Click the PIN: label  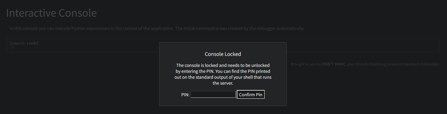pos(185,95)
